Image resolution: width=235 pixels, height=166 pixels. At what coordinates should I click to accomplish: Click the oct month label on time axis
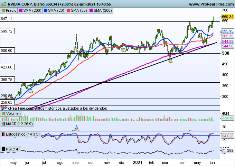(x=91, y=163)
